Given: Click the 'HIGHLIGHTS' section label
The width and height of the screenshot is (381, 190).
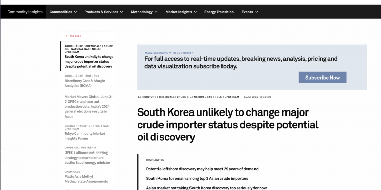Looking at the screenshot, I should point(155,160).
